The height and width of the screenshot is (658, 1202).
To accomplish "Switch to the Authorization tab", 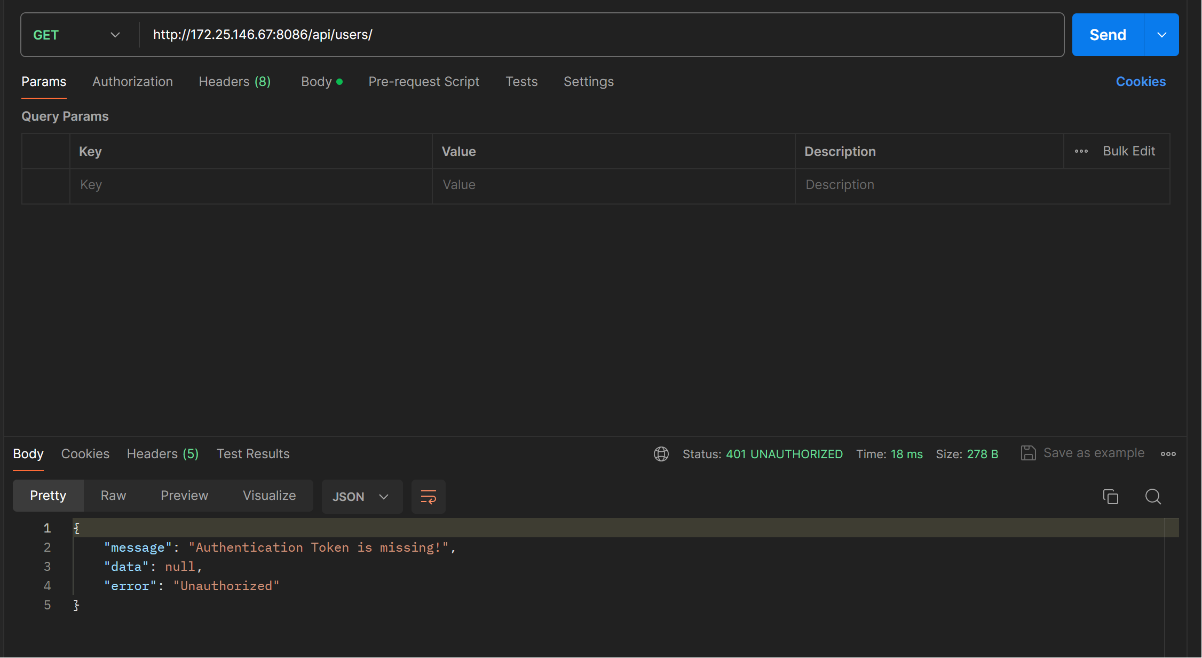I will (132, 82).
